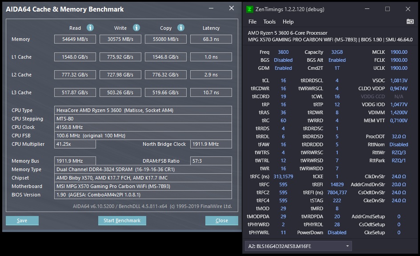Click the Close button in AIDA64

221,220
